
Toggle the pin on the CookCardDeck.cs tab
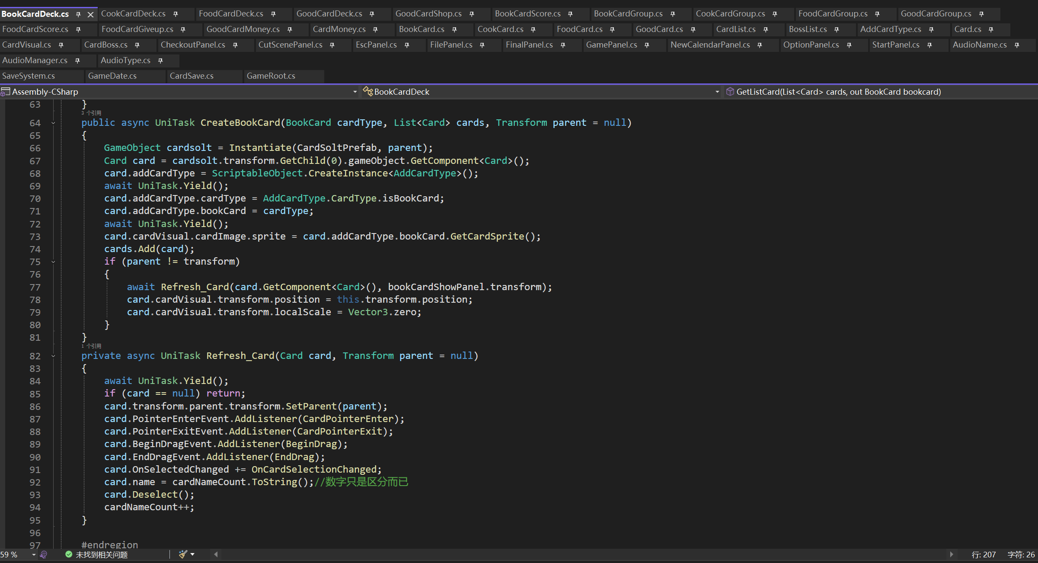click(x=176, y=14)
